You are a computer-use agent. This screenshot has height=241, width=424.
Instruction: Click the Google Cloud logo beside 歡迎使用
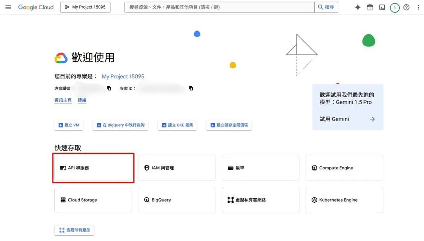click(61, 58)
